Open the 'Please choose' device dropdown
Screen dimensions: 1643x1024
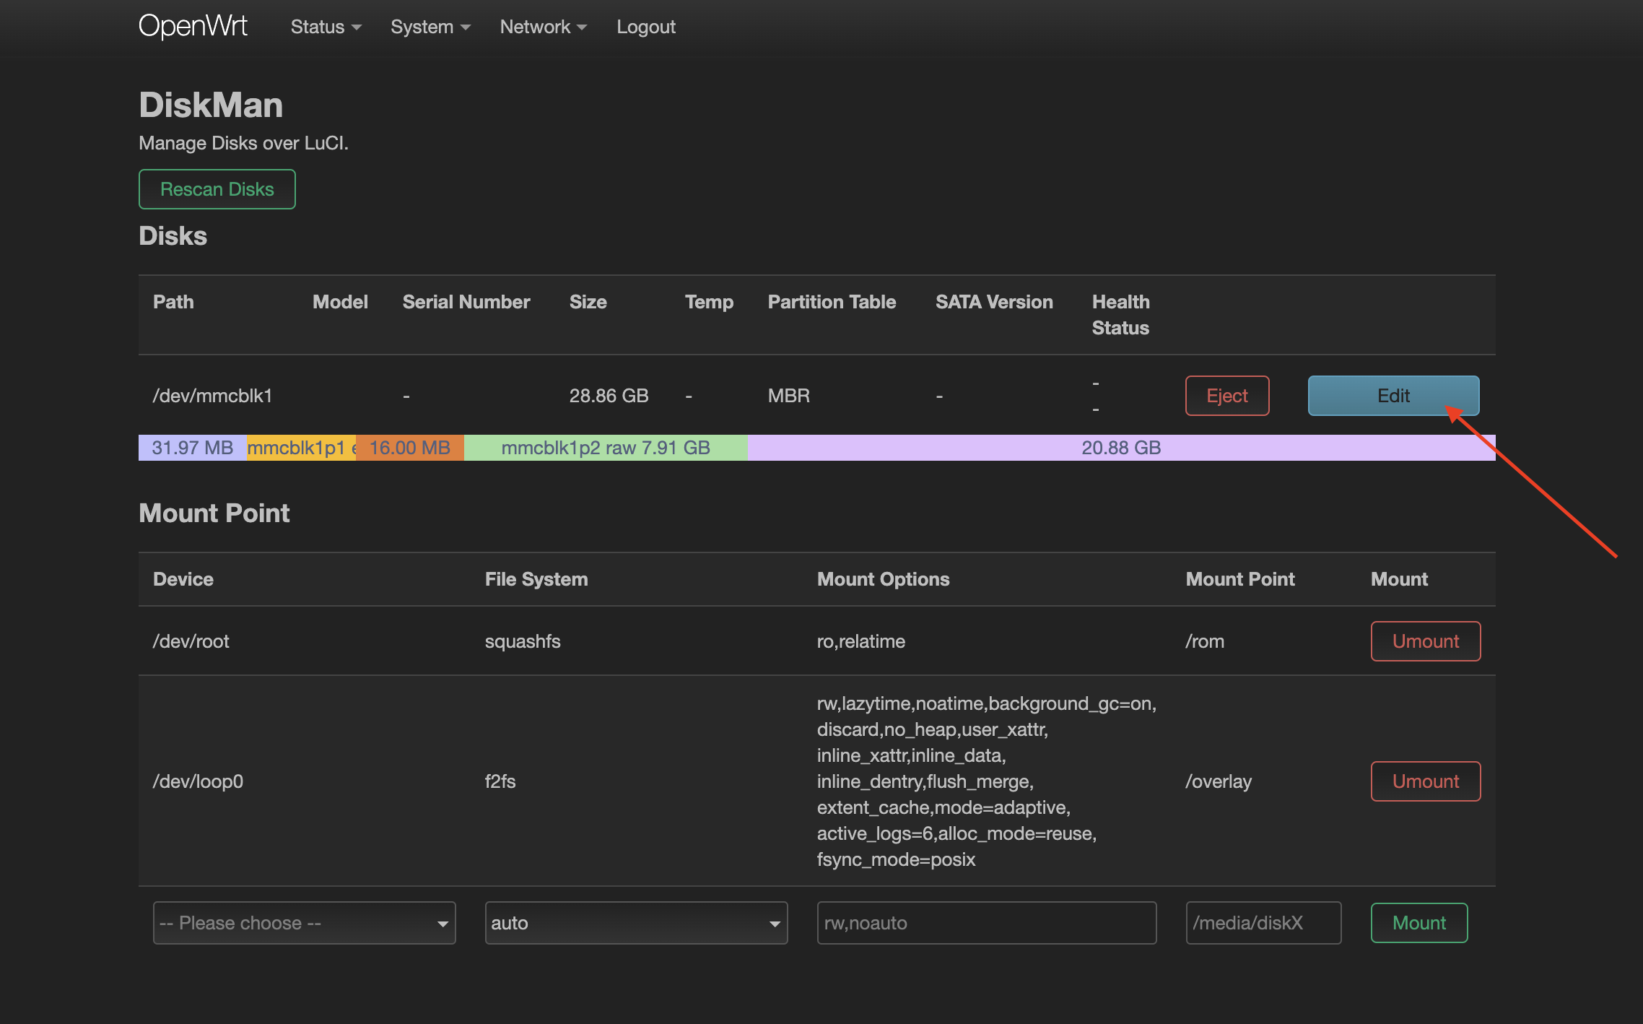pyautogui.click(x=304, y=923)
